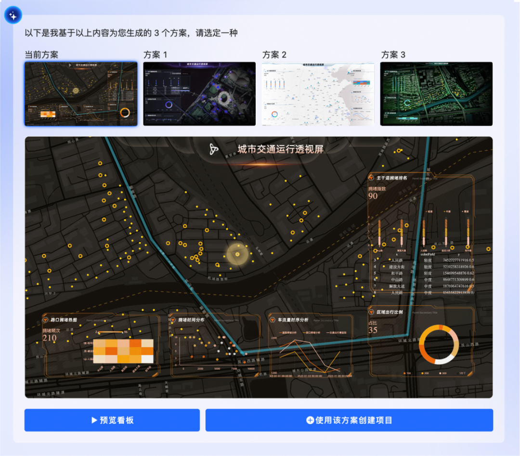Click the line chart in 车流量时序分析
The image size is (520, 456).
[x=310, y=355]
